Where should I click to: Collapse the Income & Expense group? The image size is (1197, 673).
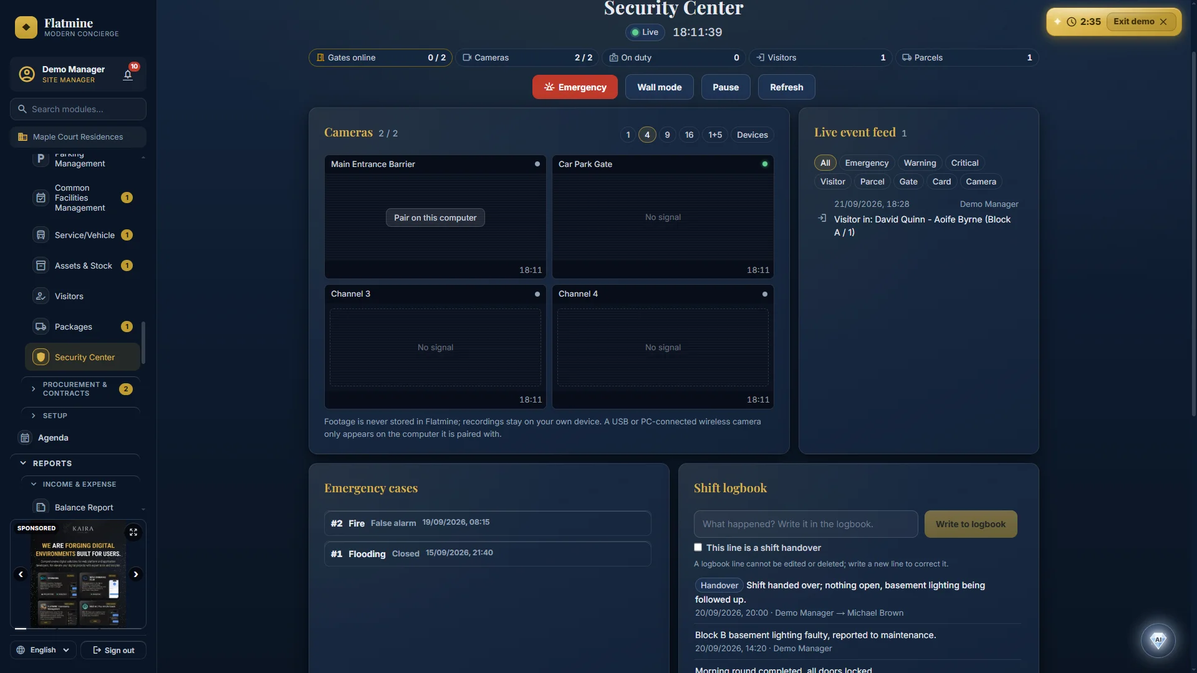point(80,484)
